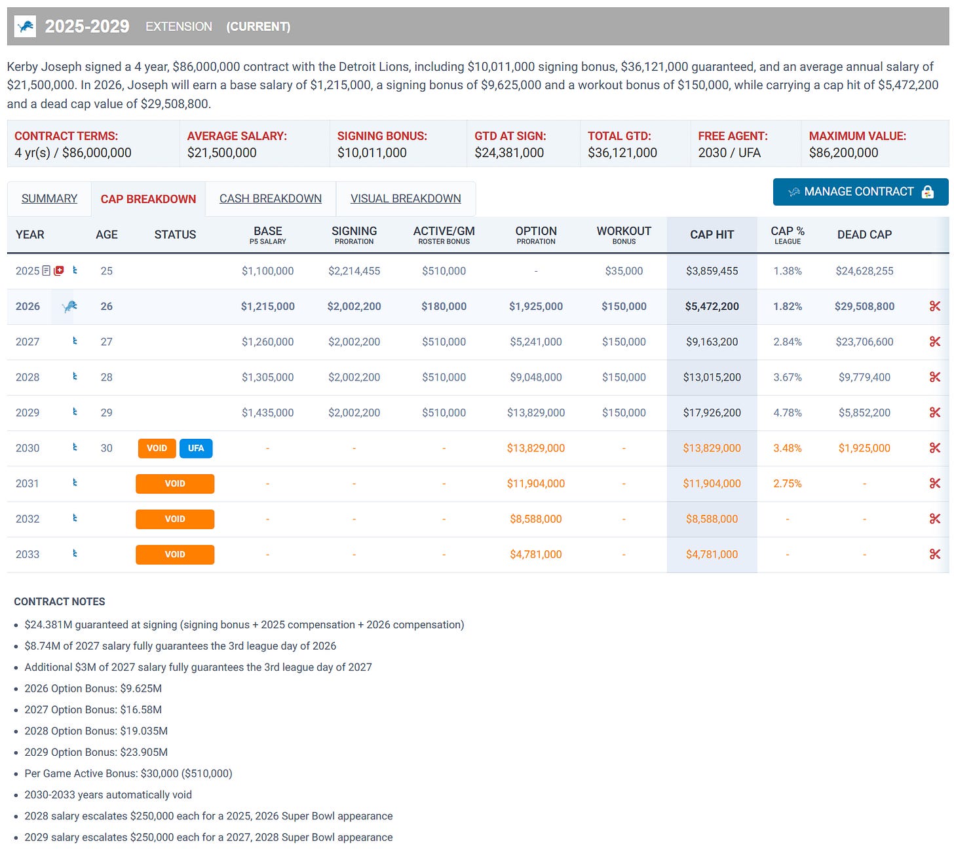Click the Manage Contract button
Image resolution: width=954 pixels, height=858 pixels.
[860, 192]
